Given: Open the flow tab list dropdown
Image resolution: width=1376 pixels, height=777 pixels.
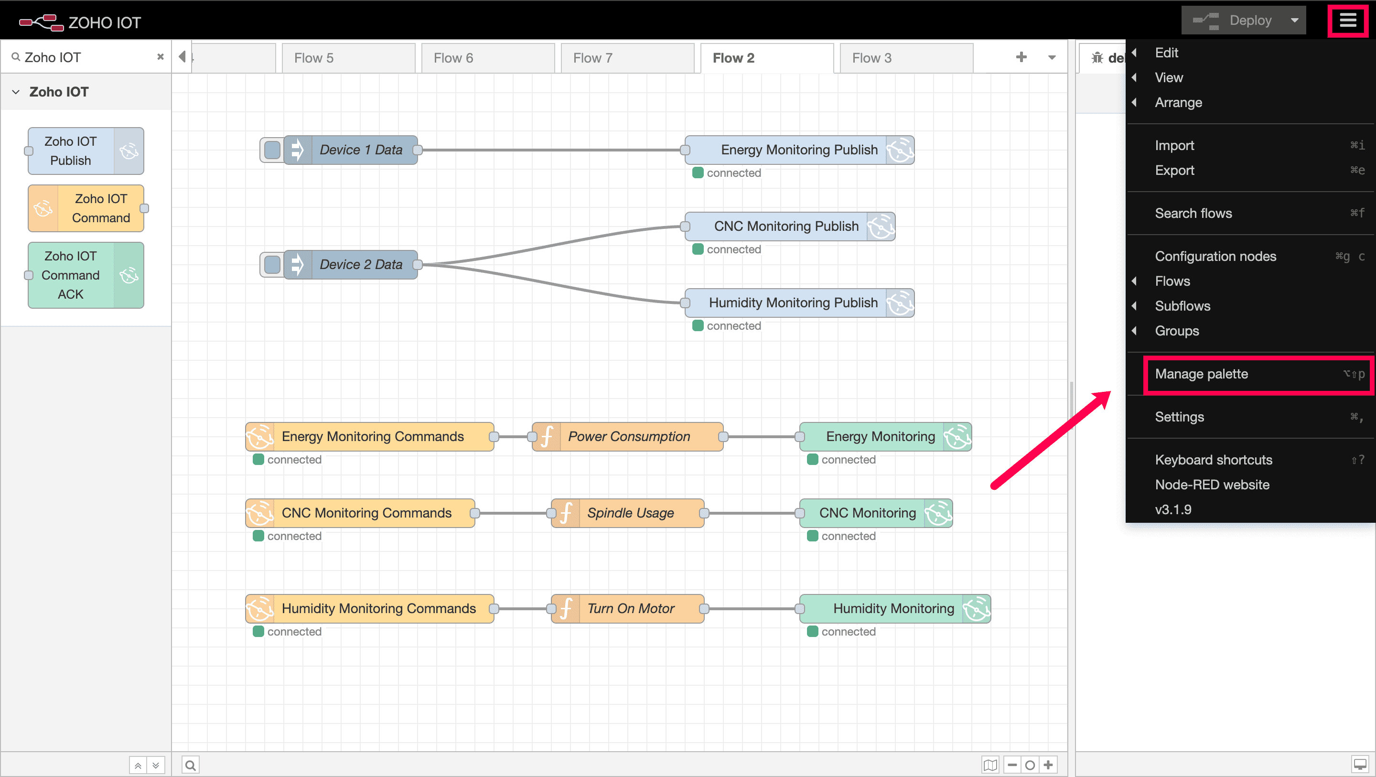Looking at the screenshot, I should click(1051, 57).
